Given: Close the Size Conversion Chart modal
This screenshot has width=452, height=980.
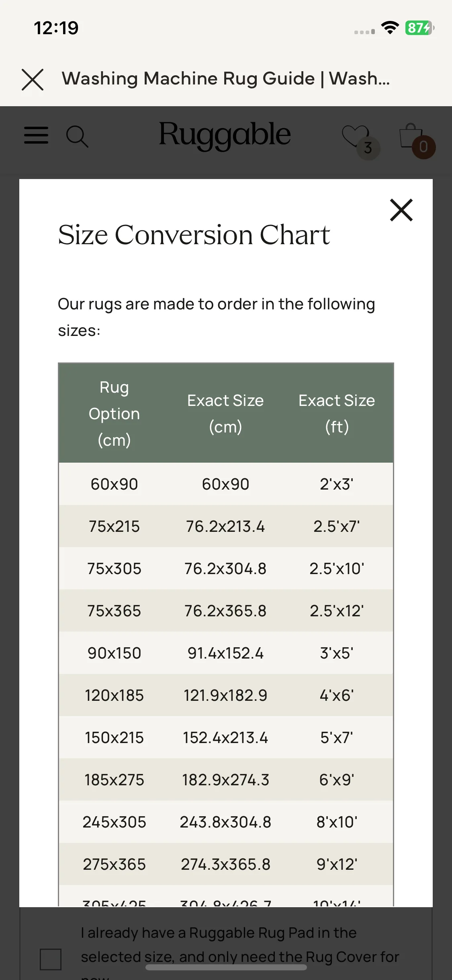Looking at the screenshot, I should [x=401, y=210].
